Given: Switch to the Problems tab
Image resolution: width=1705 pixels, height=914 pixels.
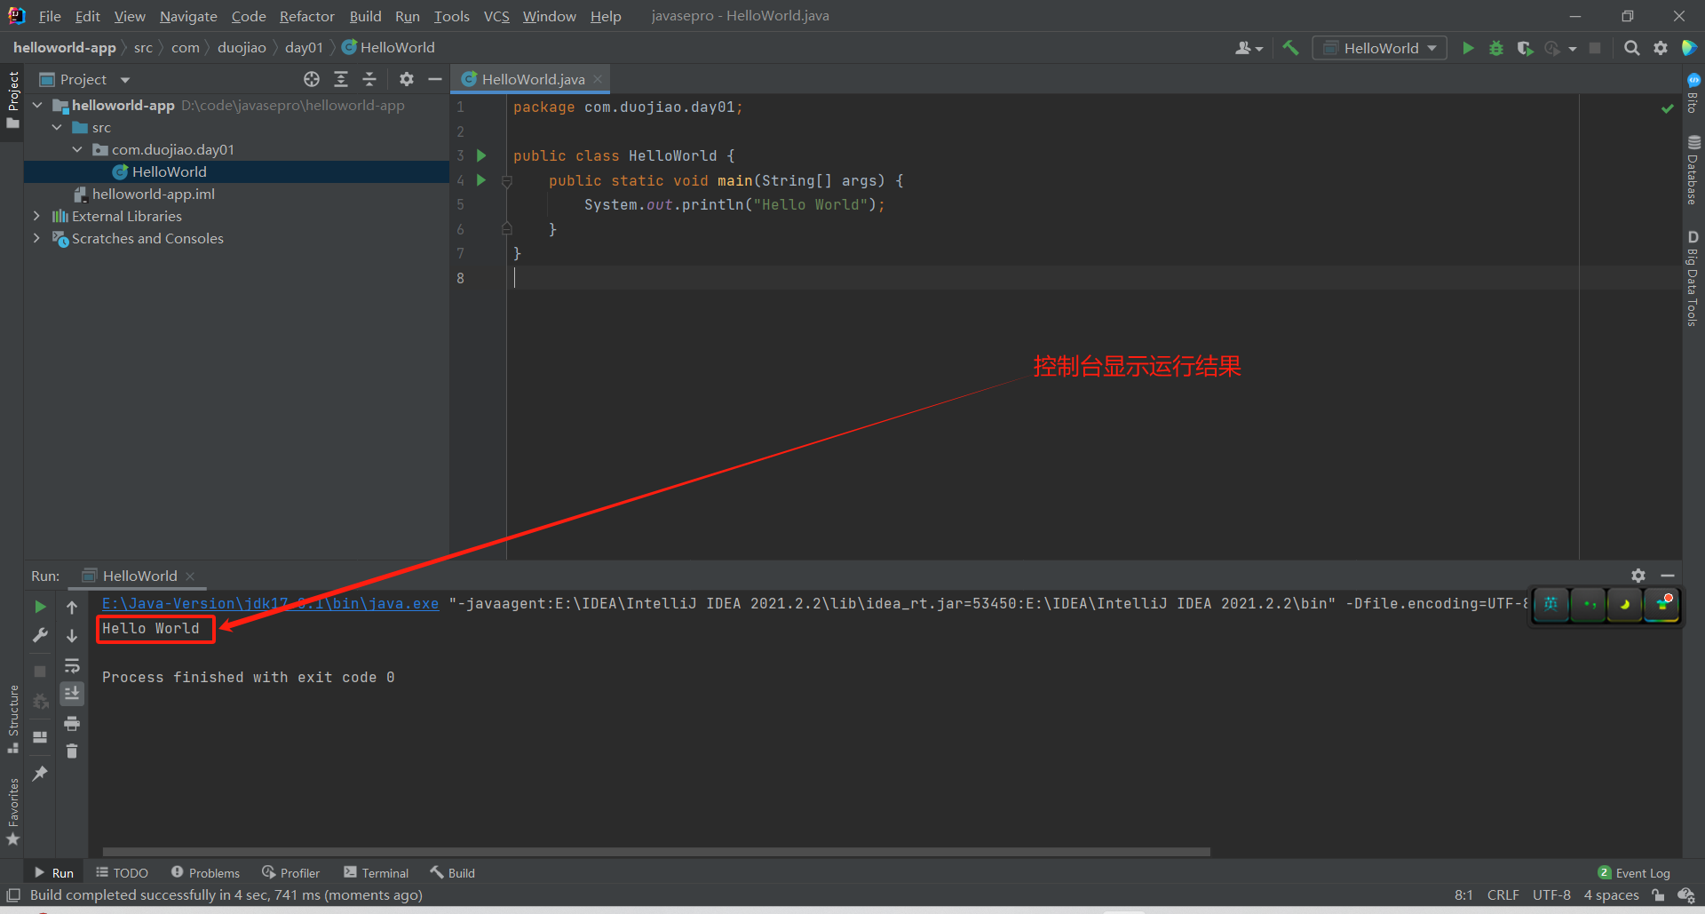Looking at the screenshot, I should click(205, 873).
